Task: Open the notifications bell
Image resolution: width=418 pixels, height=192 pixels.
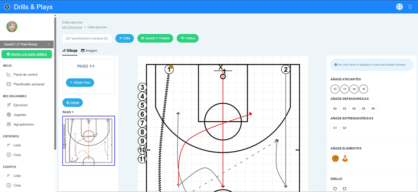Action: point(410,7)
